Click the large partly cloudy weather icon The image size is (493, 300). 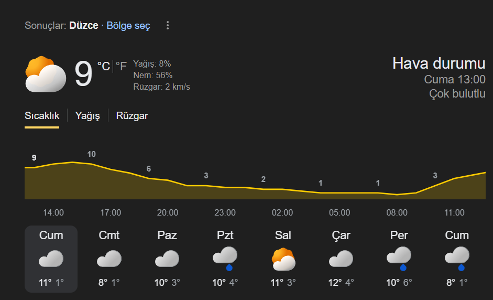[46, 74]
